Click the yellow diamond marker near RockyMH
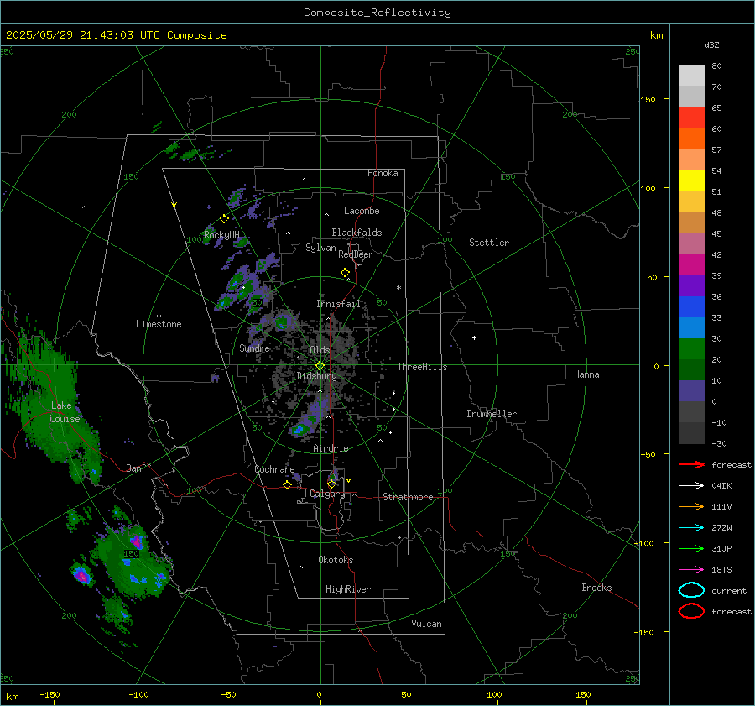Viewport: 755px width, 706px height. 224,219
